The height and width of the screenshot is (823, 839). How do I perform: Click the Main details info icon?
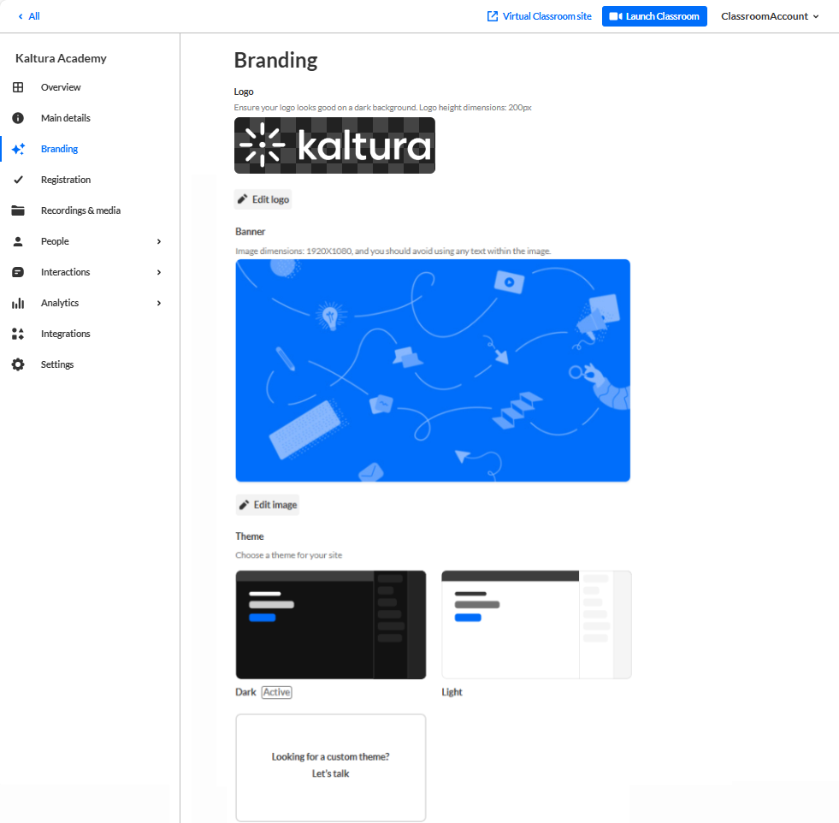click(18, 118)
